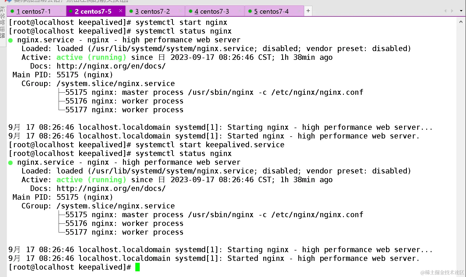This screenshot has width=466, height=277.
Task: Switch to the centos7-1 session tab
Action: coord(33,11)
